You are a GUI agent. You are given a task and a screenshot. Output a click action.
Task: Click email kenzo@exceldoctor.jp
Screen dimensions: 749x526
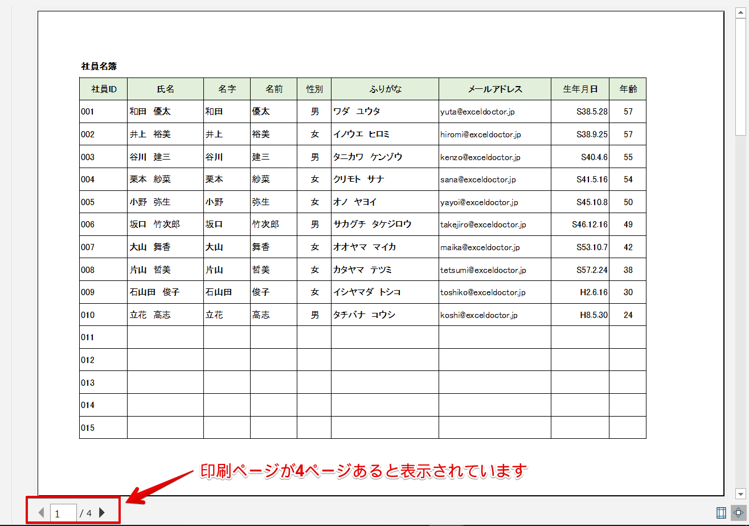tap(480, 157)
